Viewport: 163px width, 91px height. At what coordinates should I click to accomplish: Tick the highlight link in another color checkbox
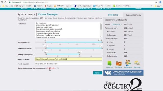(58, 68)
